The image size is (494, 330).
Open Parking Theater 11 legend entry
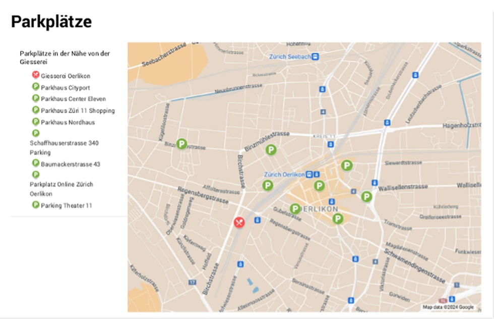click(67, 206)
